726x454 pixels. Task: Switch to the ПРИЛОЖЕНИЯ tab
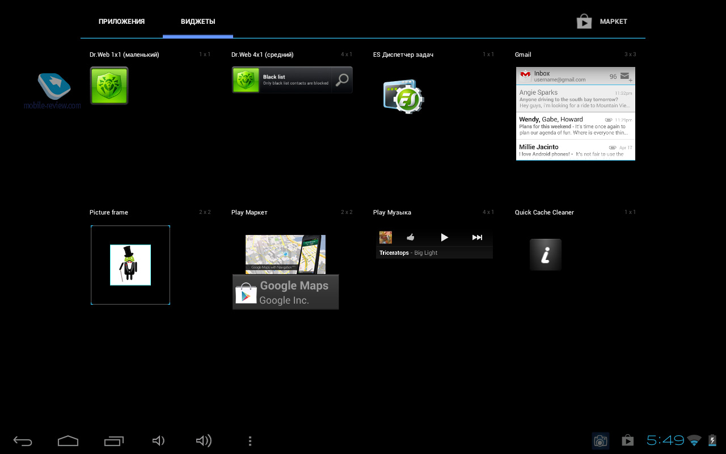[x=121, y=22]
